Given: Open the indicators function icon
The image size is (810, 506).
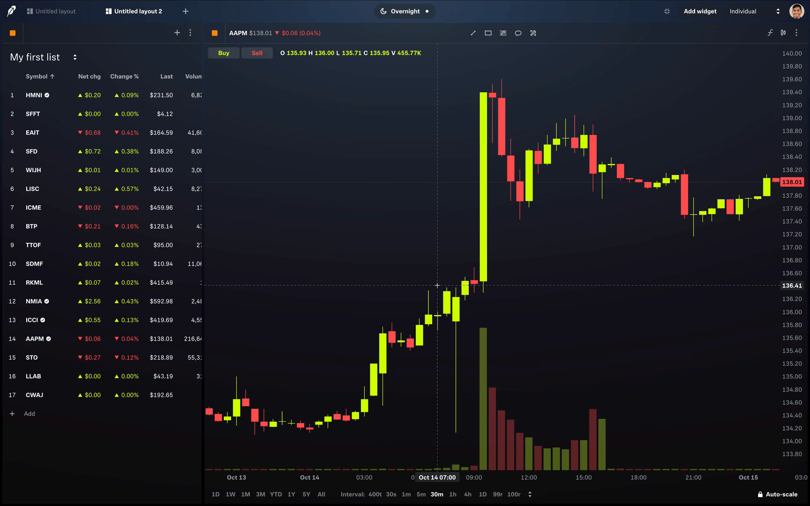Looking at the screenshot, I should click(770, 33).
